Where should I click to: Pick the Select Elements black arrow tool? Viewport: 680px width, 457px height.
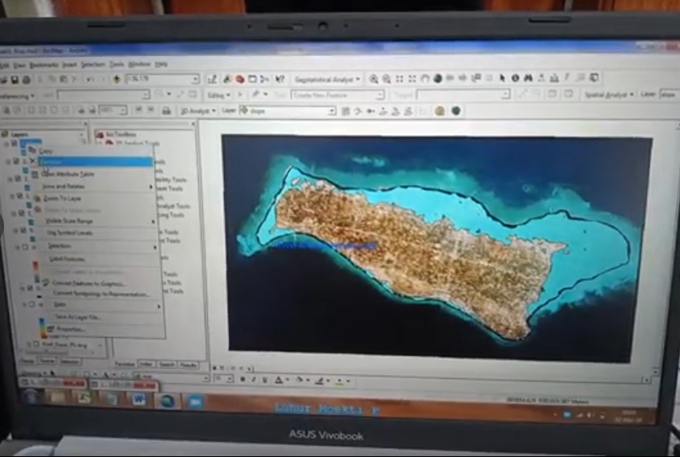502,78
